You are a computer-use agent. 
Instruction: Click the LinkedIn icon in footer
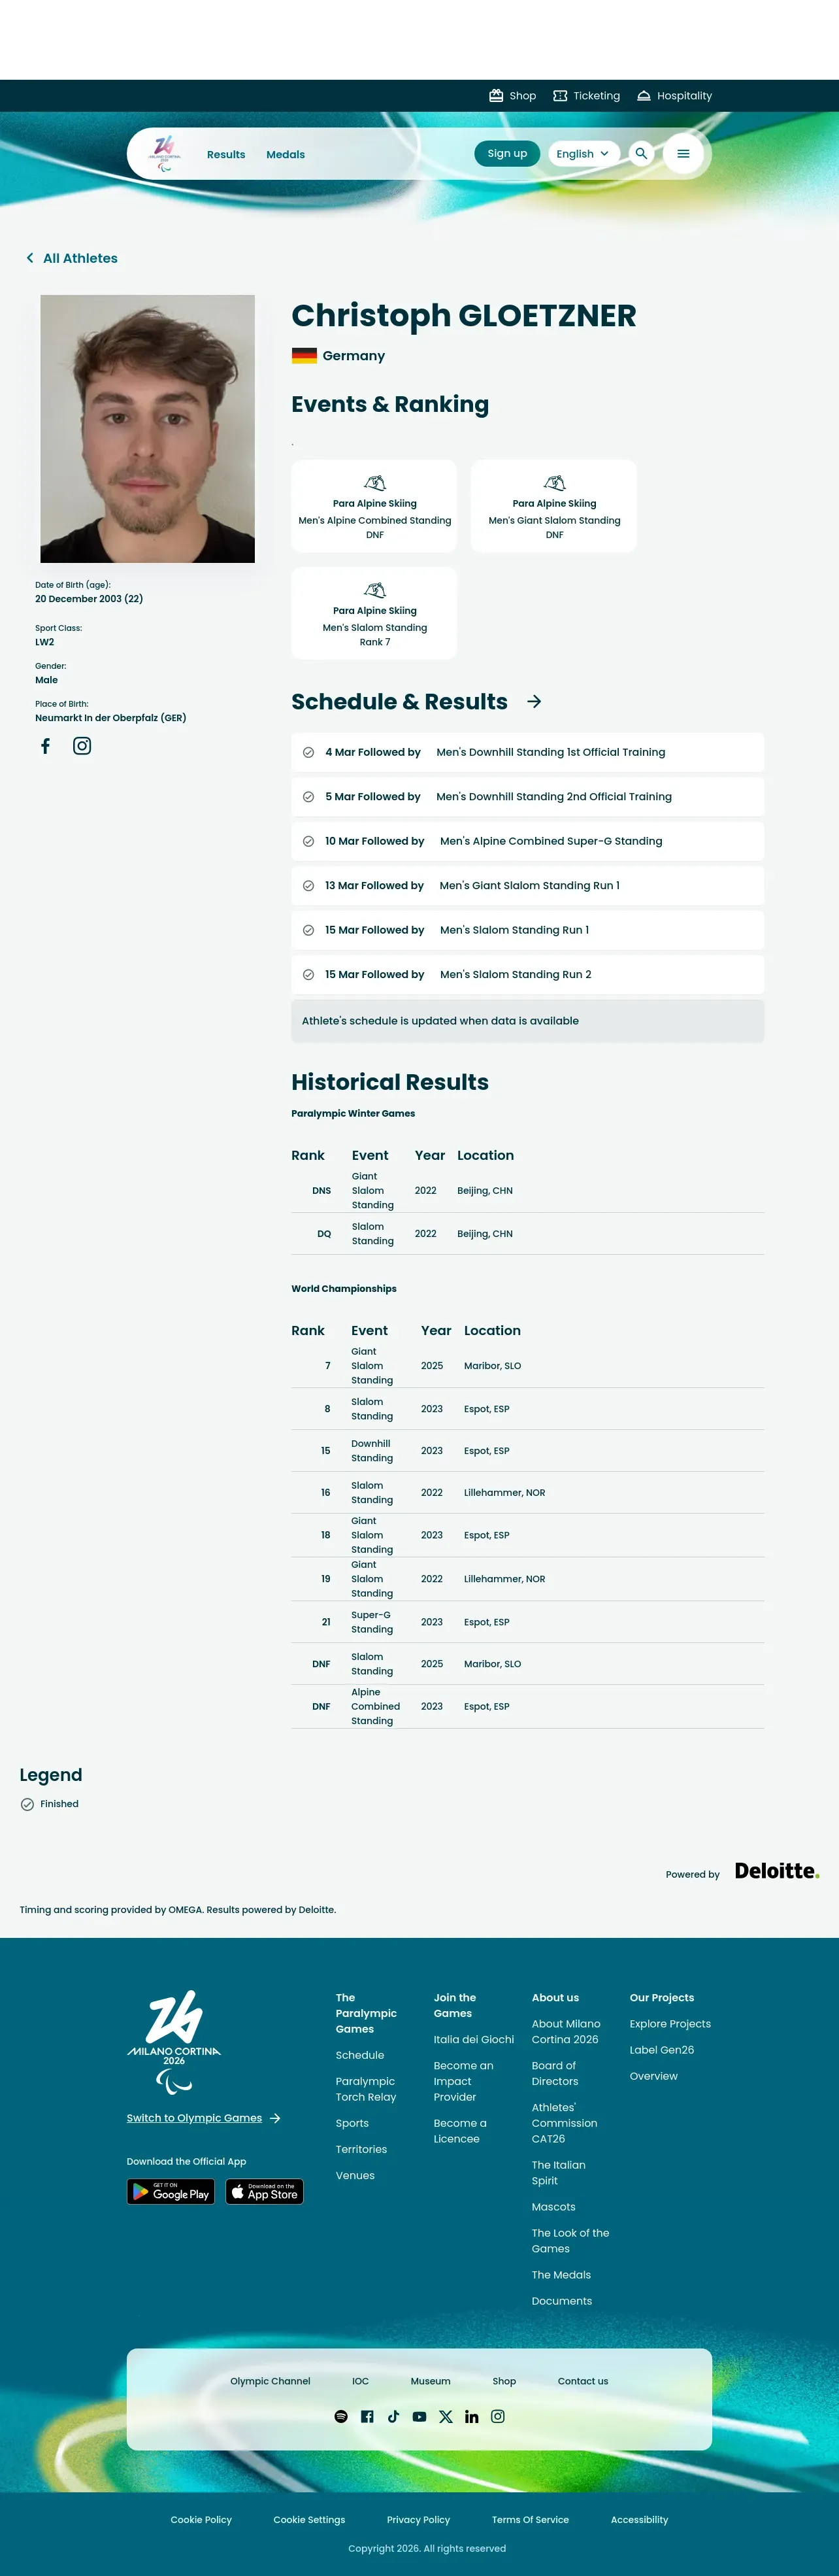[472, 2416]
